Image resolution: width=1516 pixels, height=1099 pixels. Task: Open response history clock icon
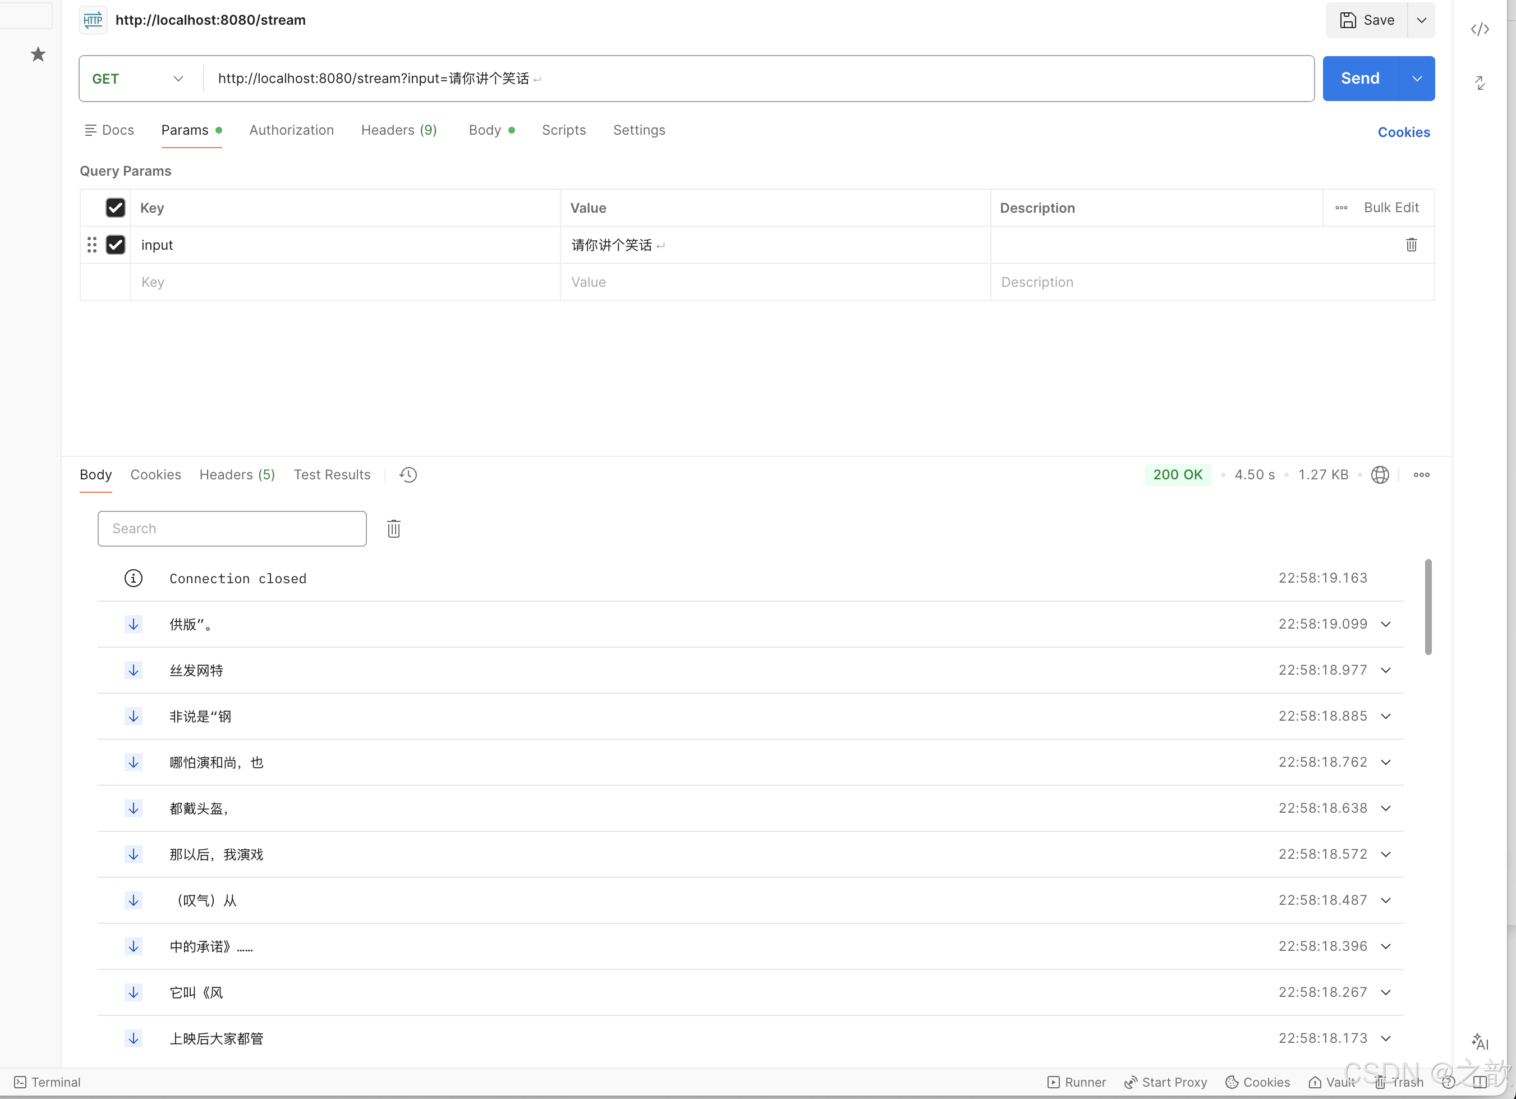coord(408,475)
